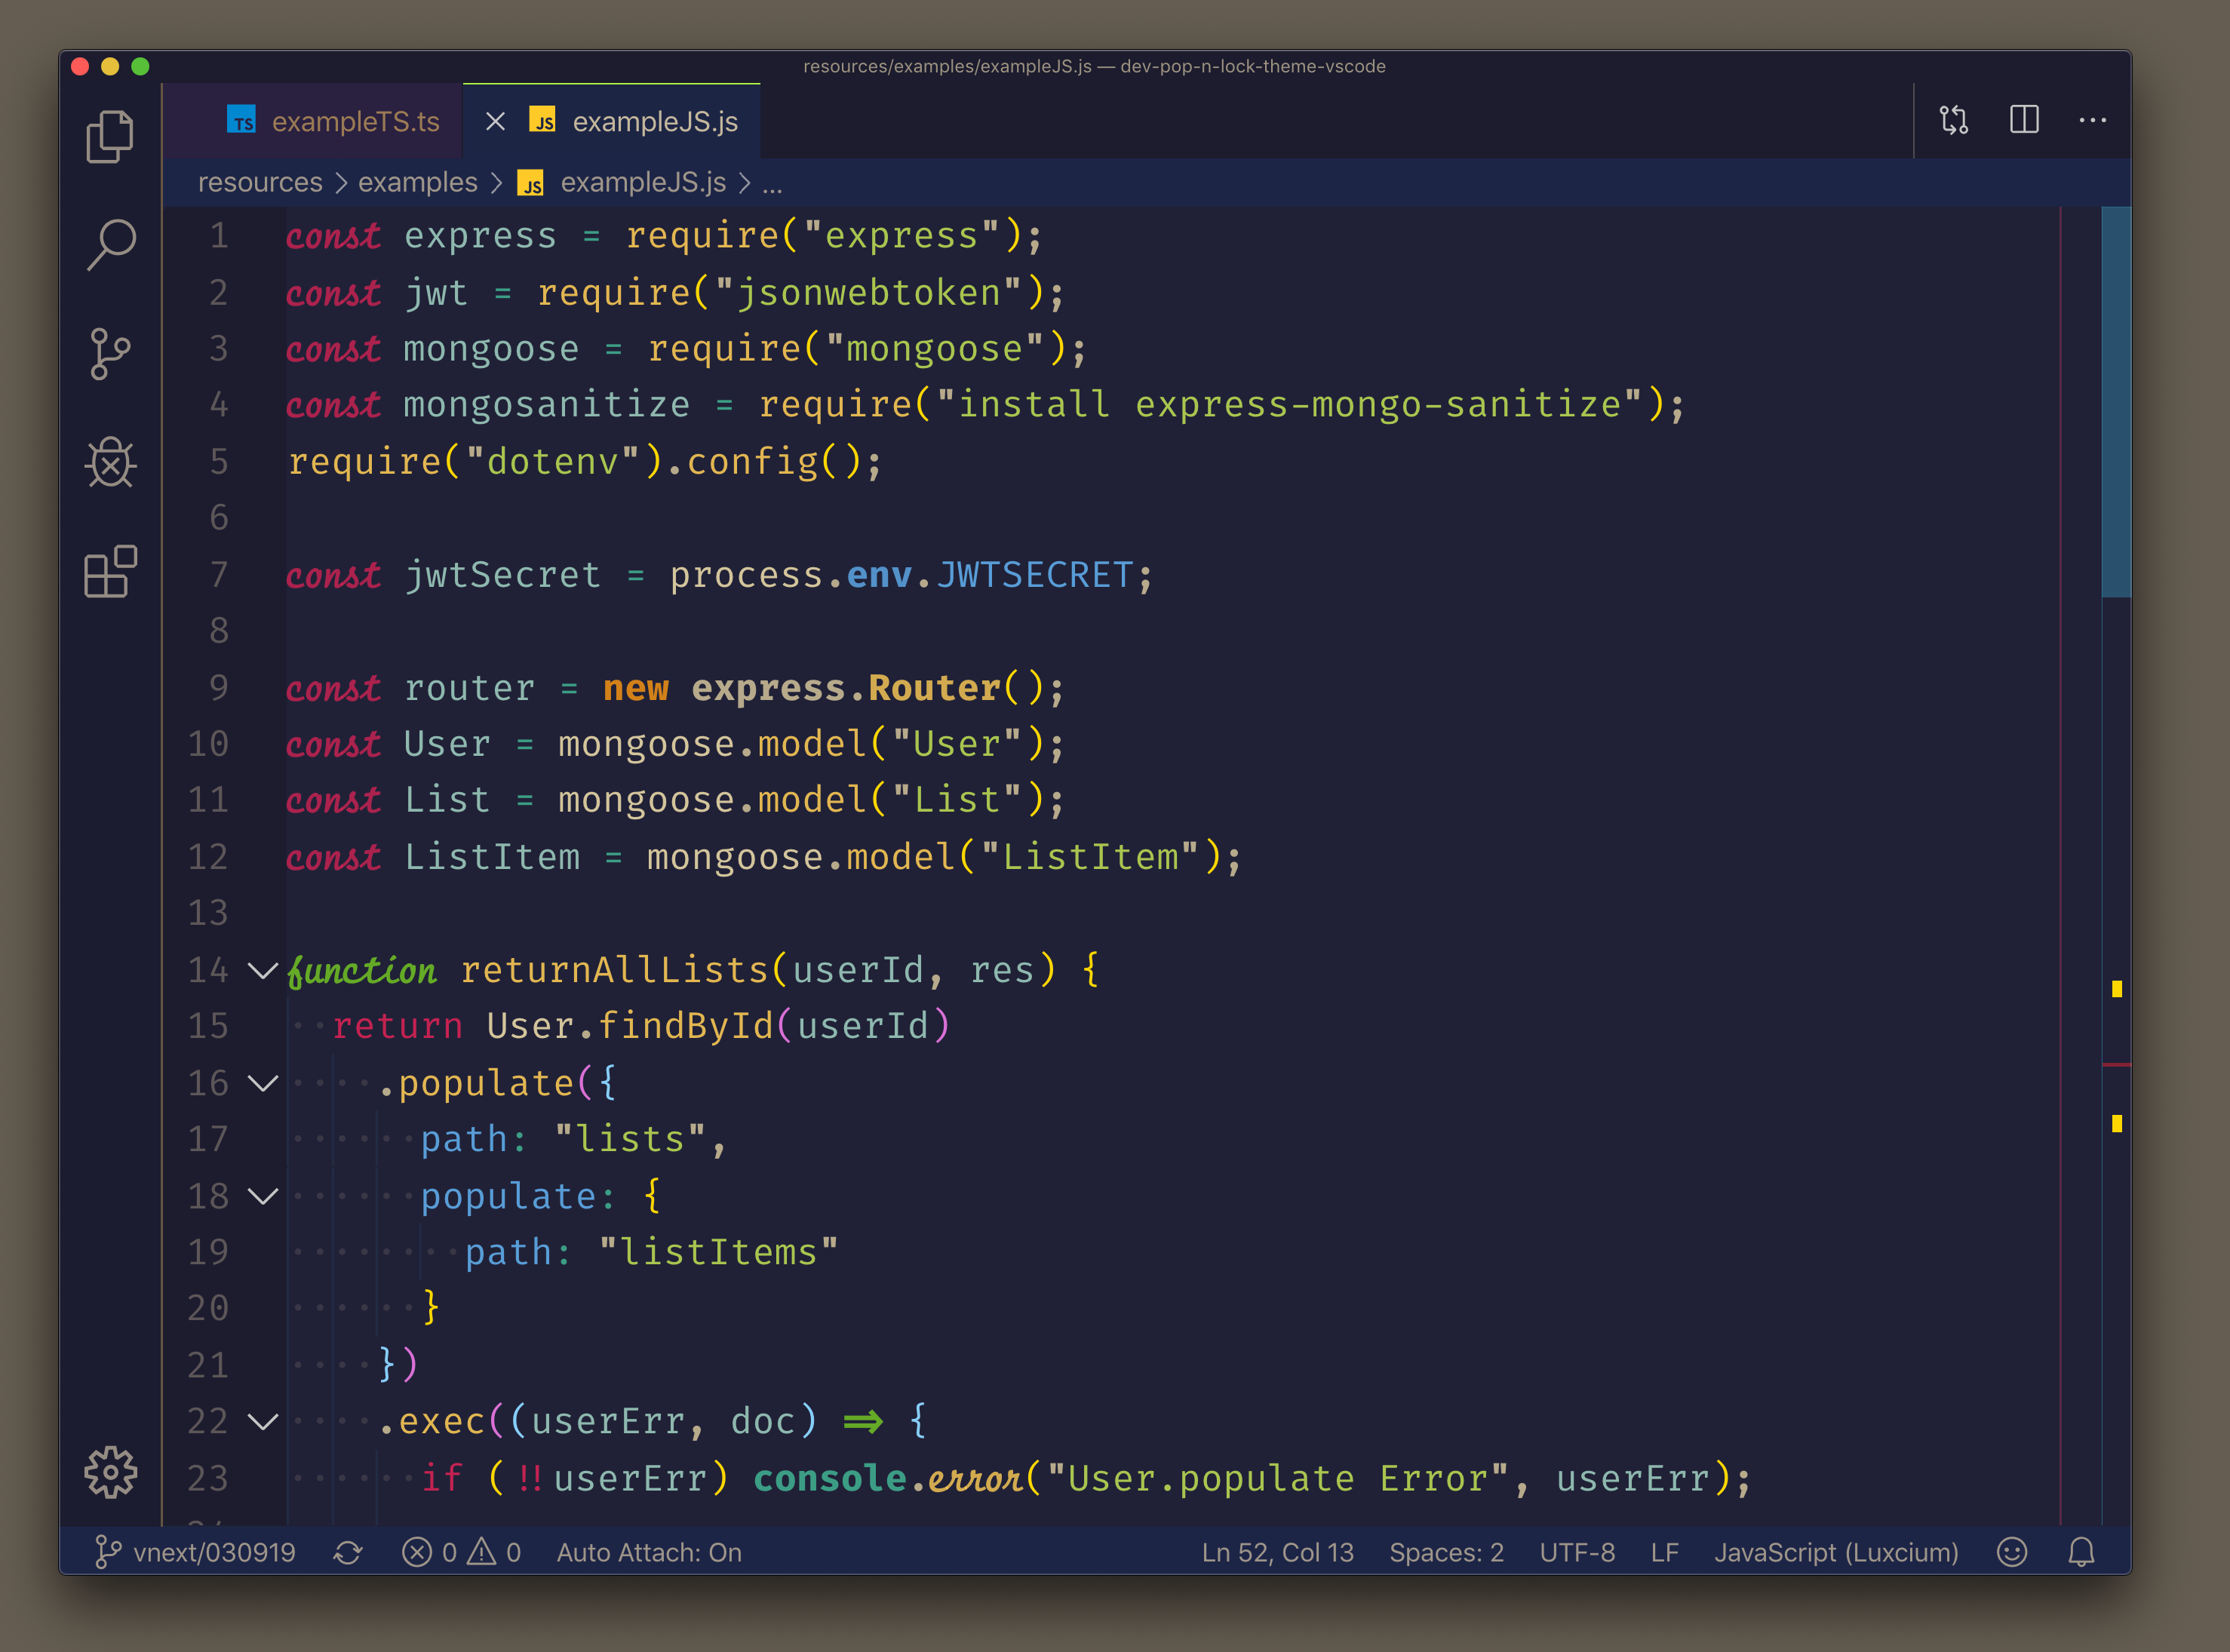Open the Source Control view icon
The image size is (2230, 1652).
tap(110, 354)
